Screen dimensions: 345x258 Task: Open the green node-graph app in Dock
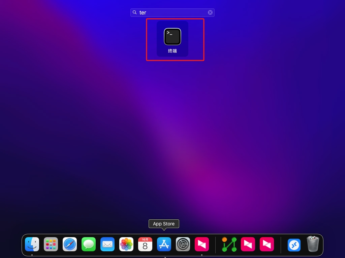[x=229, y=244]
